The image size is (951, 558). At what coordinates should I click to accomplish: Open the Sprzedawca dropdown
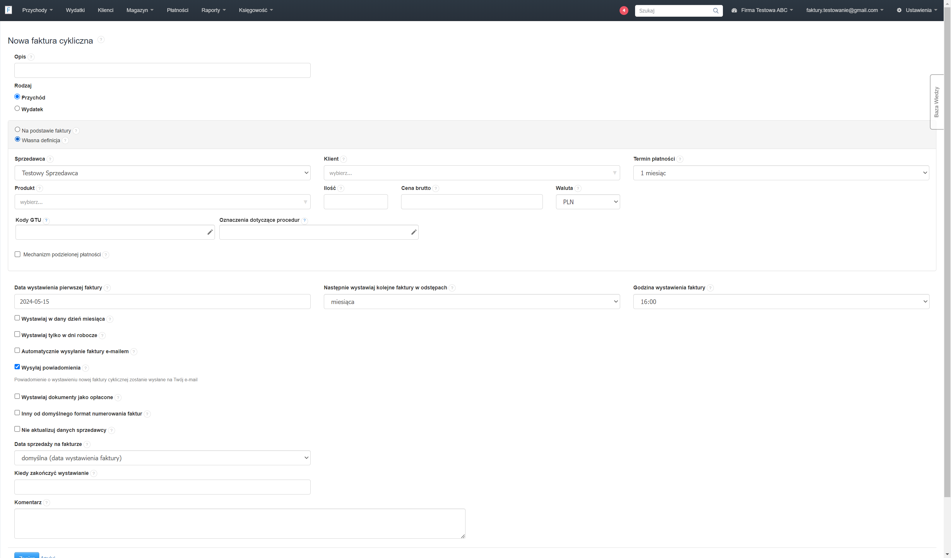pos(162,173)
